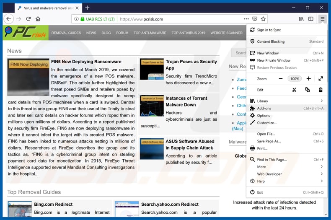The height and width of the screenshot is (220, 331).
Task: Click the Paste clipboard icon
Action: 321,90
